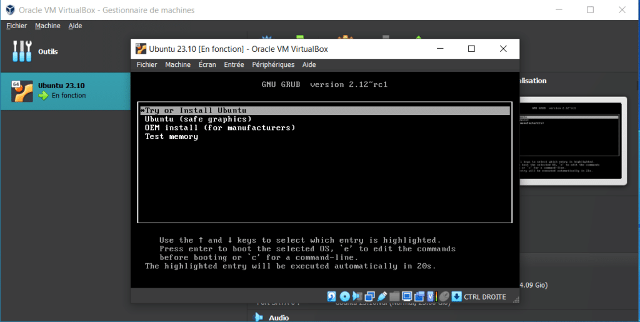Click the Audio section header in Manager
640x322 pixels.
(279, 318)
